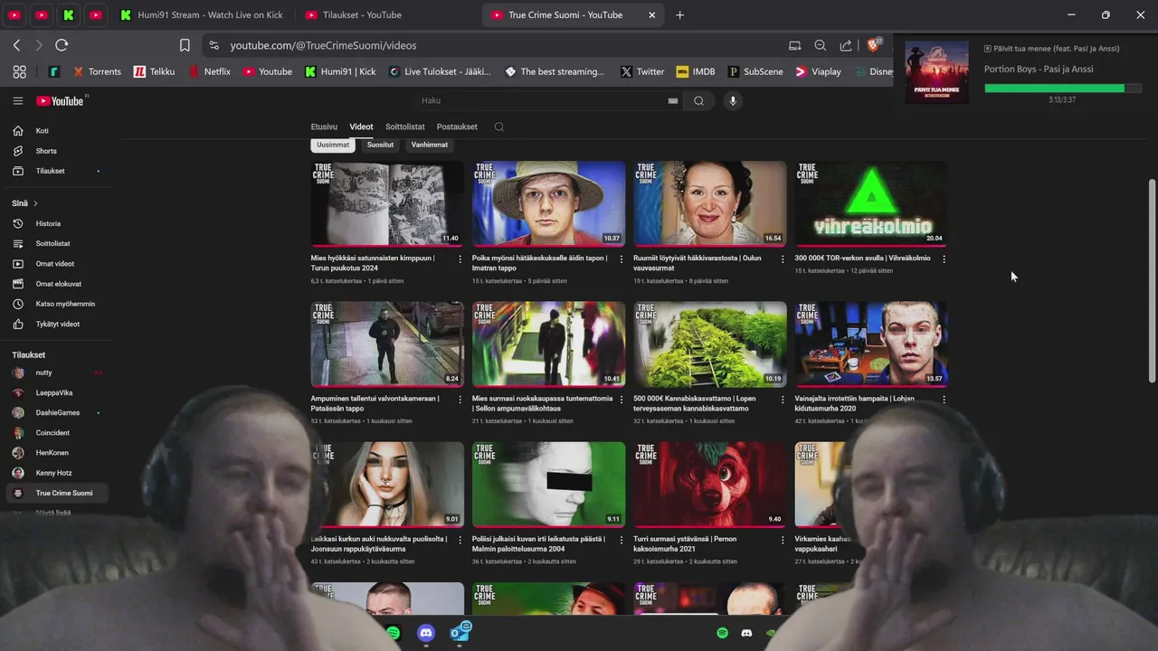Screen dimensions: 1158x651
Task: Open the zoom control in address bar
Action: (x=820, y=45)
